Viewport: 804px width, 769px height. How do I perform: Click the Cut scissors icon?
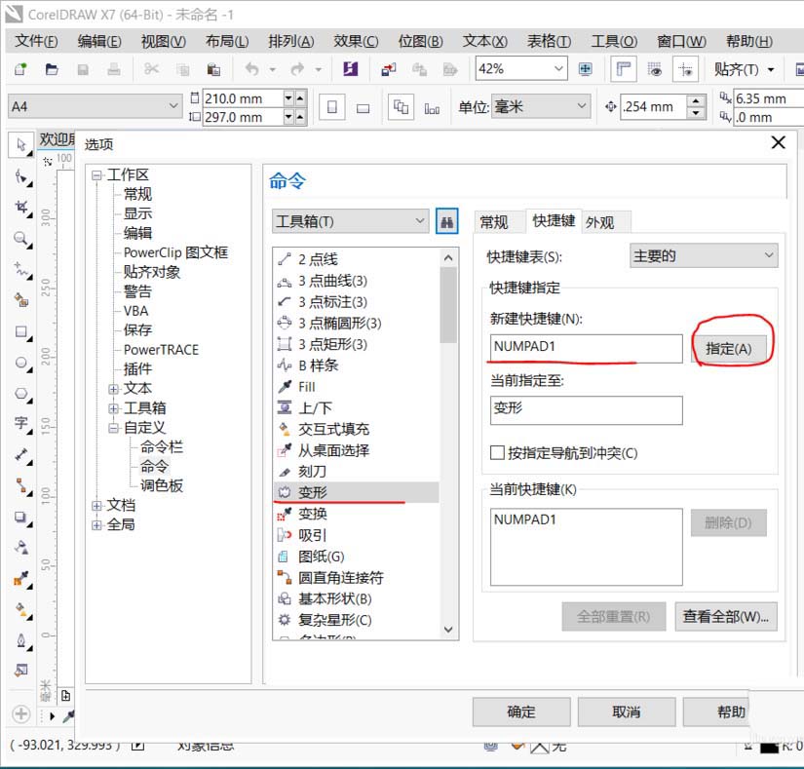[151, 68]
